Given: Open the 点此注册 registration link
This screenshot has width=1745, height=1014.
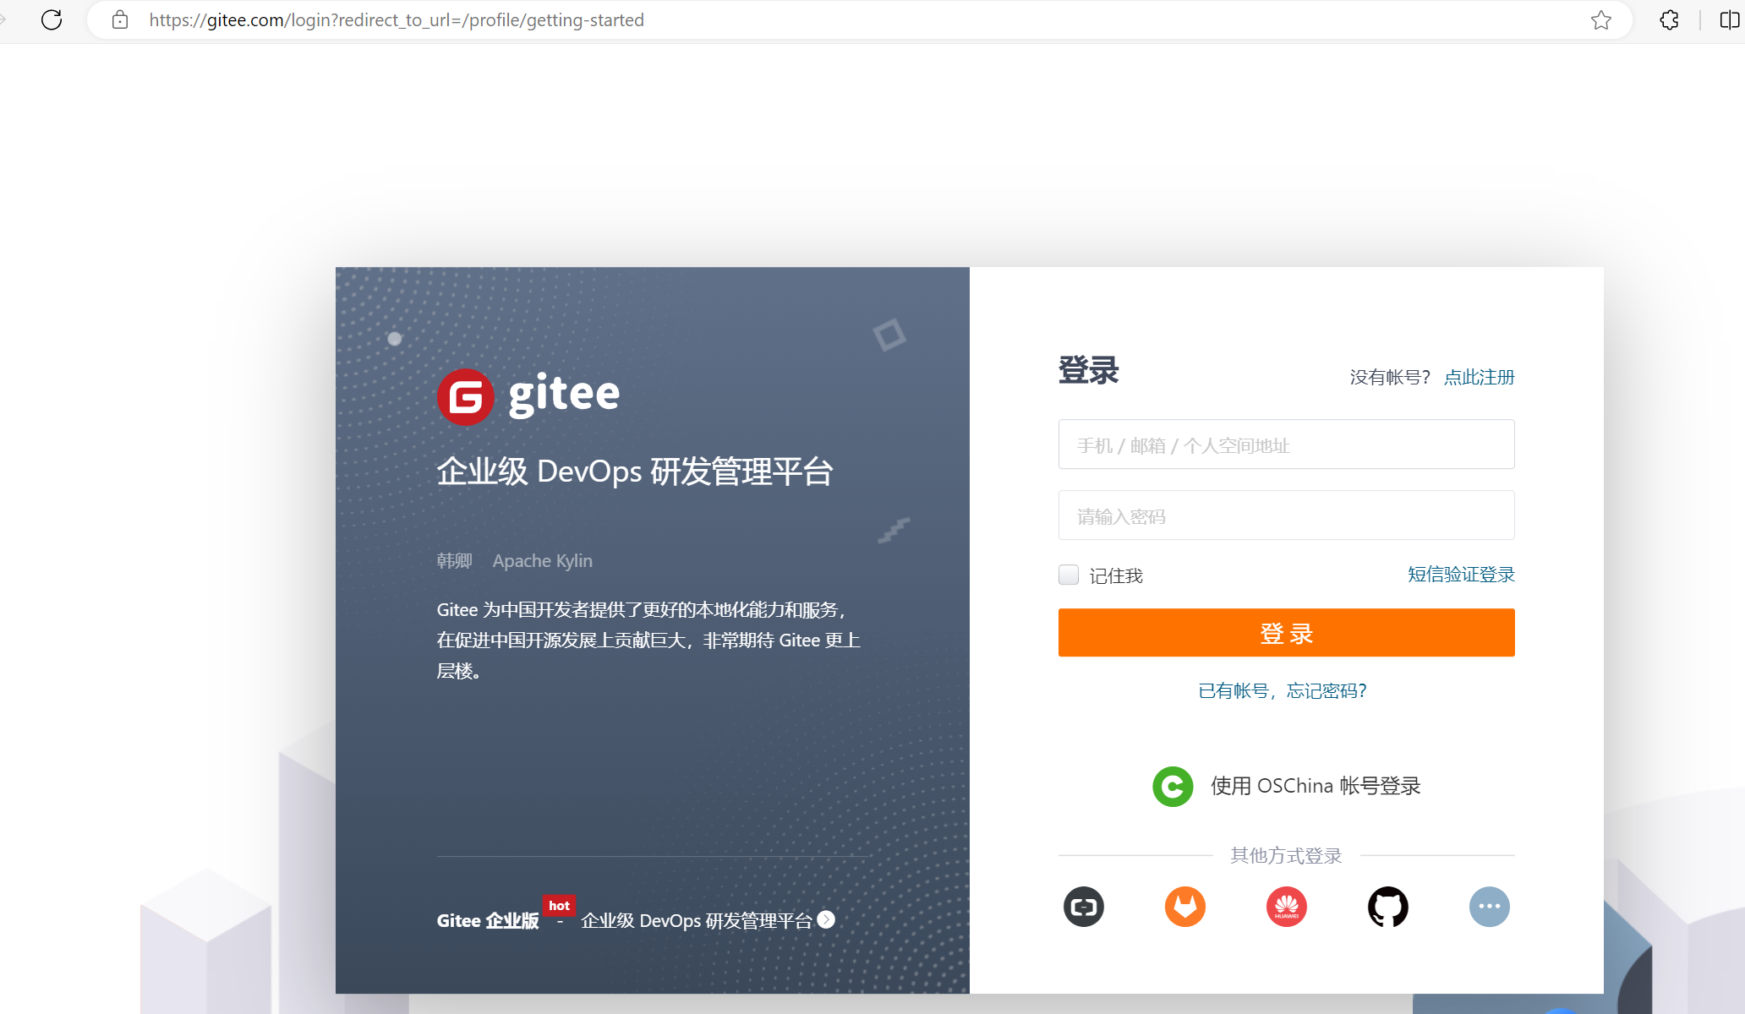Looking at the screenshot, I should tap(1479, 377).
